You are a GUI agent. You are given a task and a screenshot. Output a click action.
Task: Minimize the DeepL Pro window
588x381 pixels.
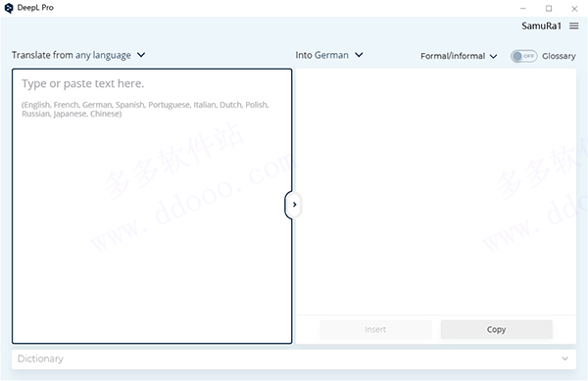(x=523, y=8)
